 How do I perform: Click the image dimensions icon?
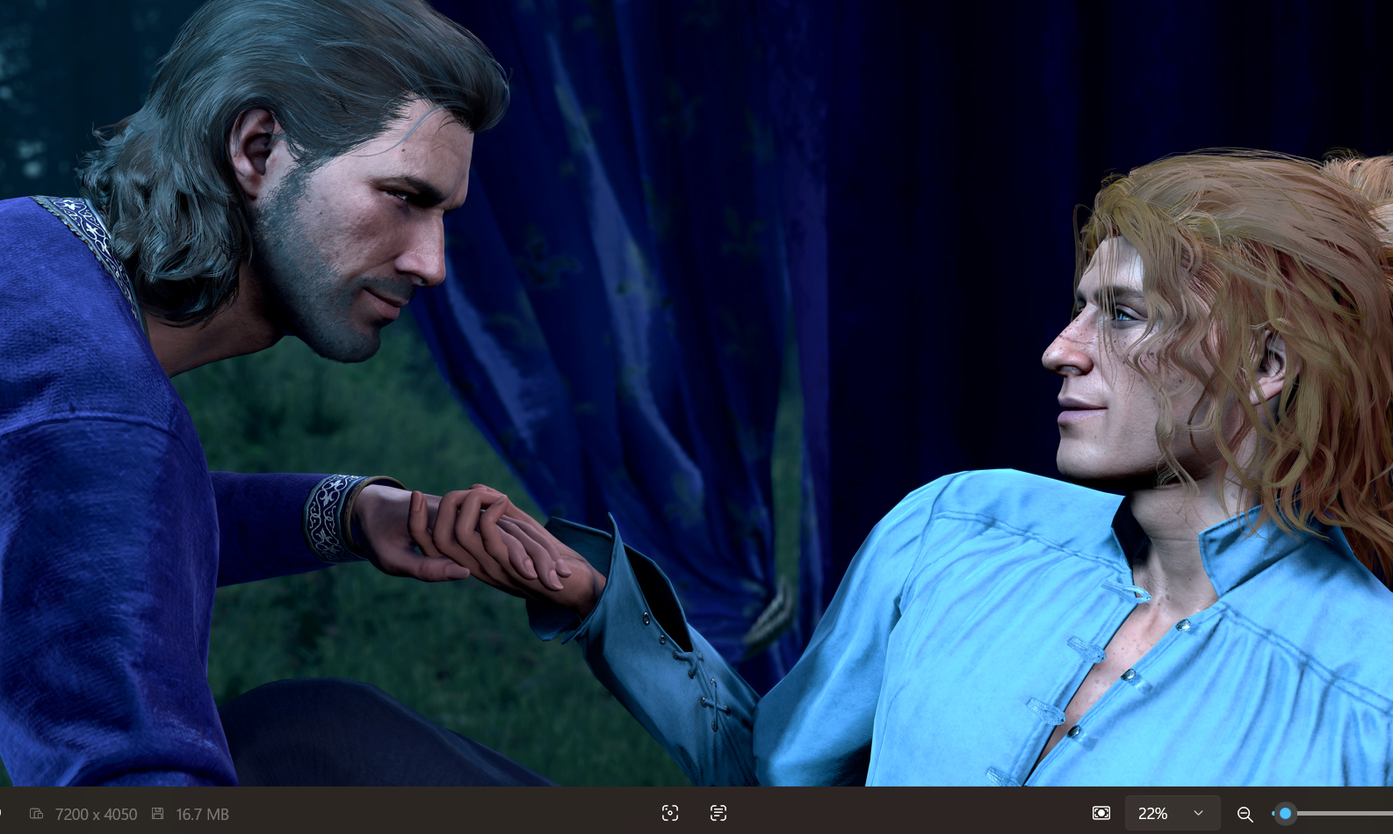click(x=36, y=814)
